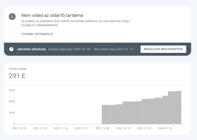The height and width of the screenshot is (140, 197).
Task: Click the '2023. 12. 30.' date label
Action: point(144,128)
